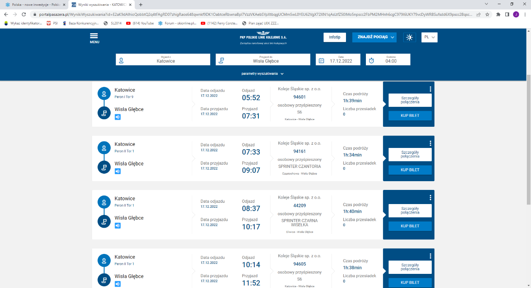Open the Chrome three-dot menu

tap(525, 14)
